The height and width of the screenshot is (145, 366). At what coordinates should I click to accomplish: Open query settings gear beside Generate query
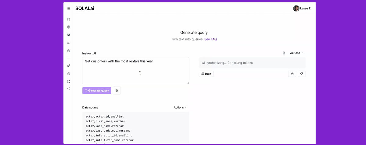(x=117, y=90)
